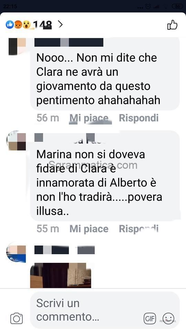Open third commenter's profile picture
This screenshot has width=186, height=332.
[16, 253]
